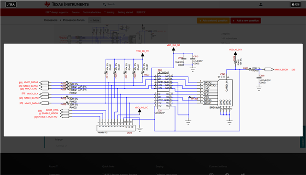
Task: Click the Facebook icon in footer
Action: click(227, 174)
